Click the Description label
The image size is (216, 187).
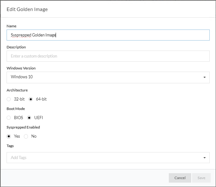[x=16, y=47]
